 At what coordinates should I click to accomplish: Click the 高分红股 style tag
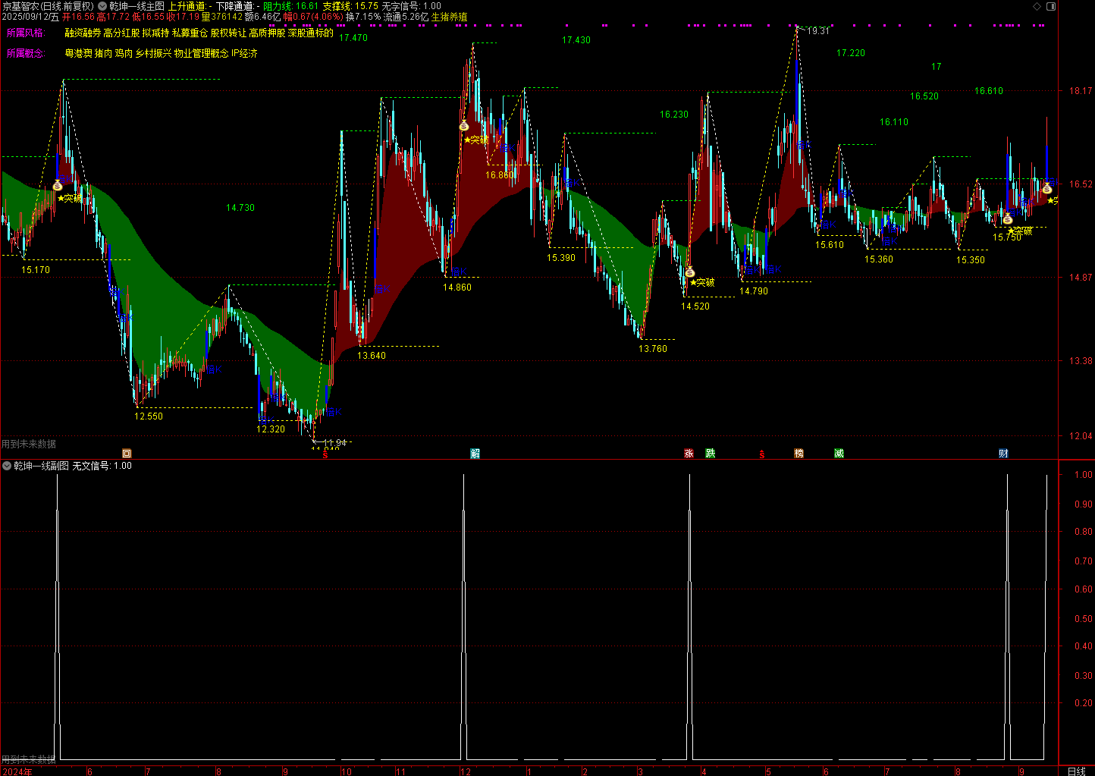(121, 33)
